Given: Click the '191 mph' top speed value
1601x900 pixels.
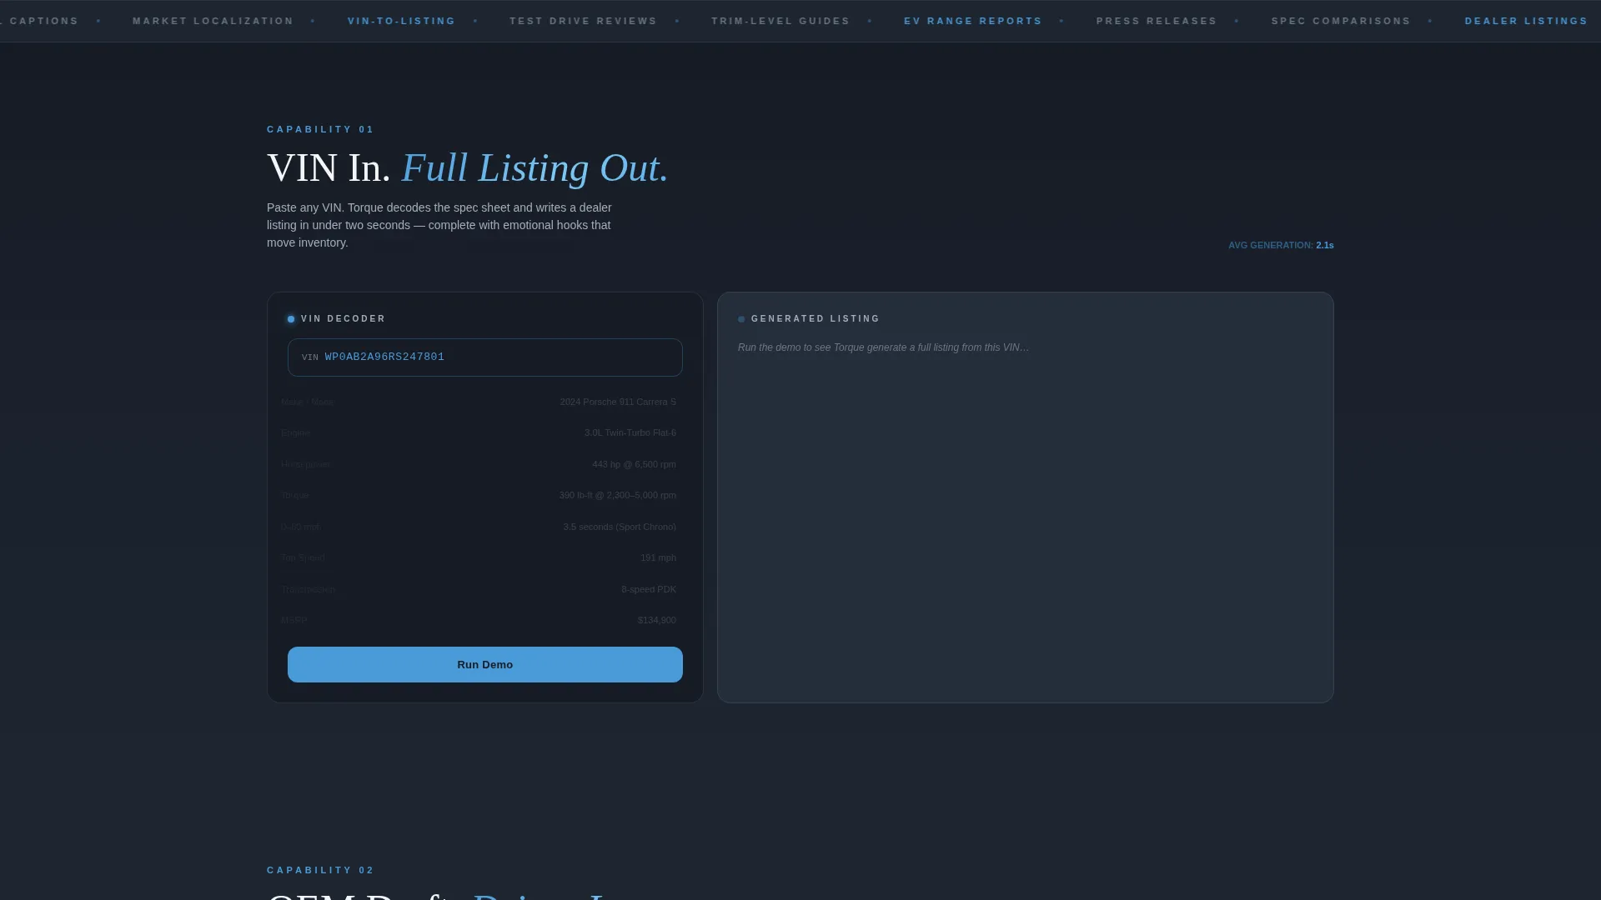Looking at the screenshot, I should click(x=658, y=557).
